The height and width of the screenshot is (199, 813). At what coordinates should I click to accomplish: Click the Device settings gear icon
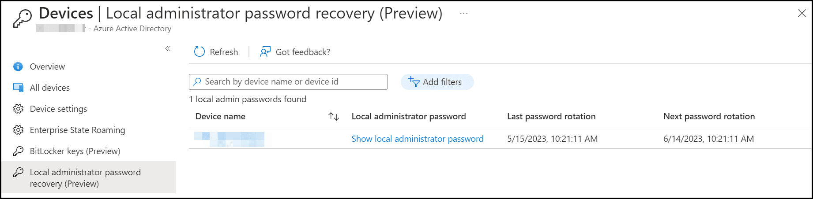[18, 109]
